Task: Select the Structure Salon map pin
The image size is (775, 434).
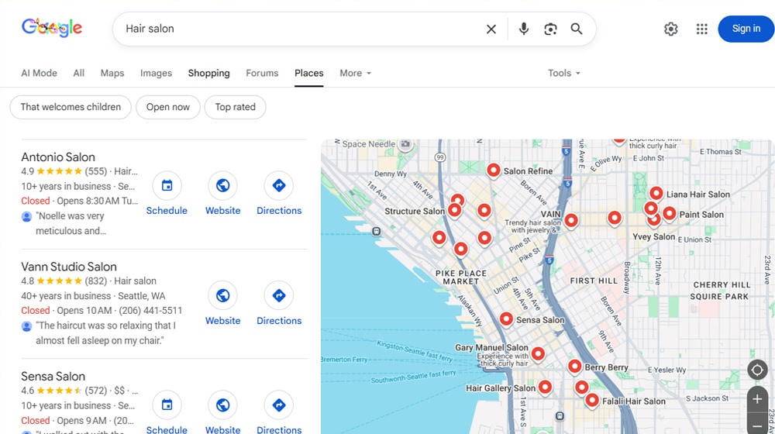Action: (454, 212)
